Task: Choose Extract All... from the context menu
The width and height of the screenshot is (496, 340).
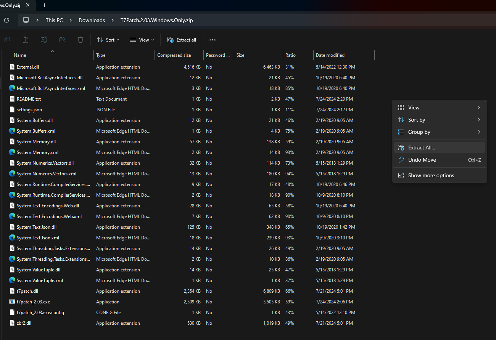Action: pyautogui.click(x=439, y=148)
